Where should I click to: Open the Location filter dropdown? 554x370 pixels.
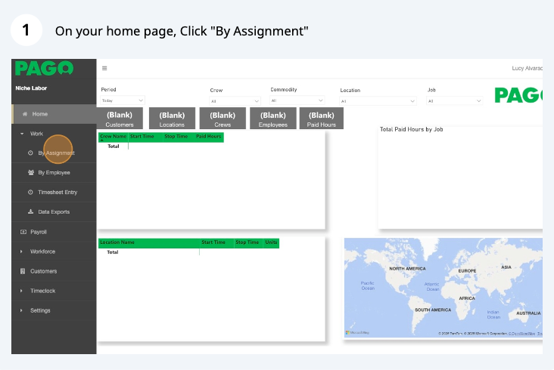[x=377, y=100]
